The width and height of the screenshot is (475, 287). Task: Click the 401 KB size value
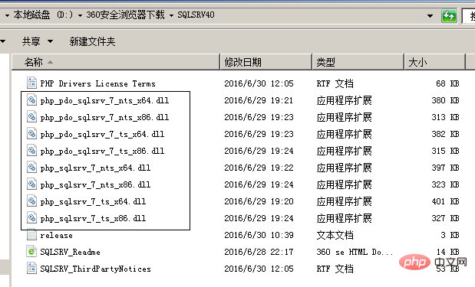coord(445,201)
